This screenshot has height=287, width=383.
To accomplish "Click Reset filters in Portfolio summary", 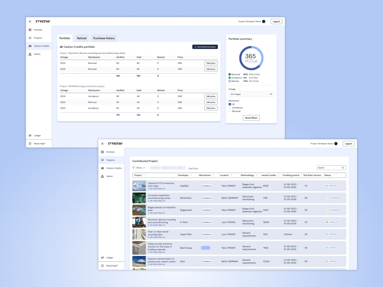I will click(x=251, y=118).
